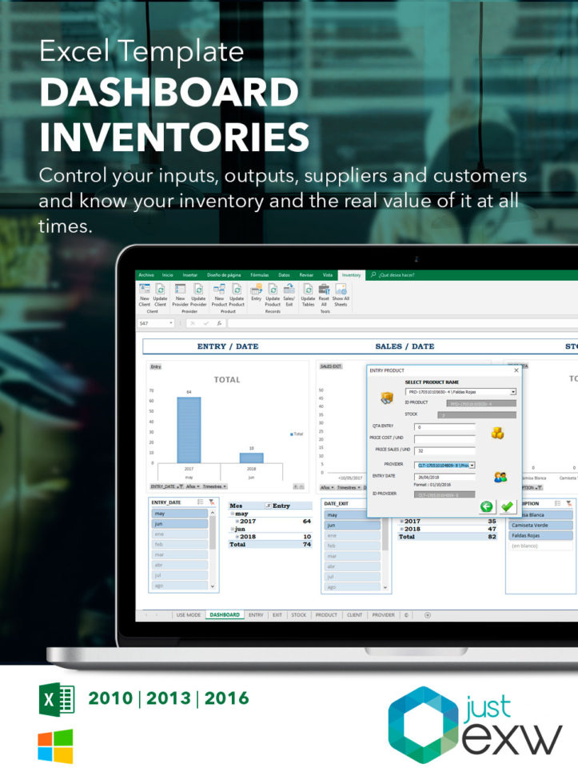Switch to the STOCK sheet tab
578x776 pixels.
point(299,615)
